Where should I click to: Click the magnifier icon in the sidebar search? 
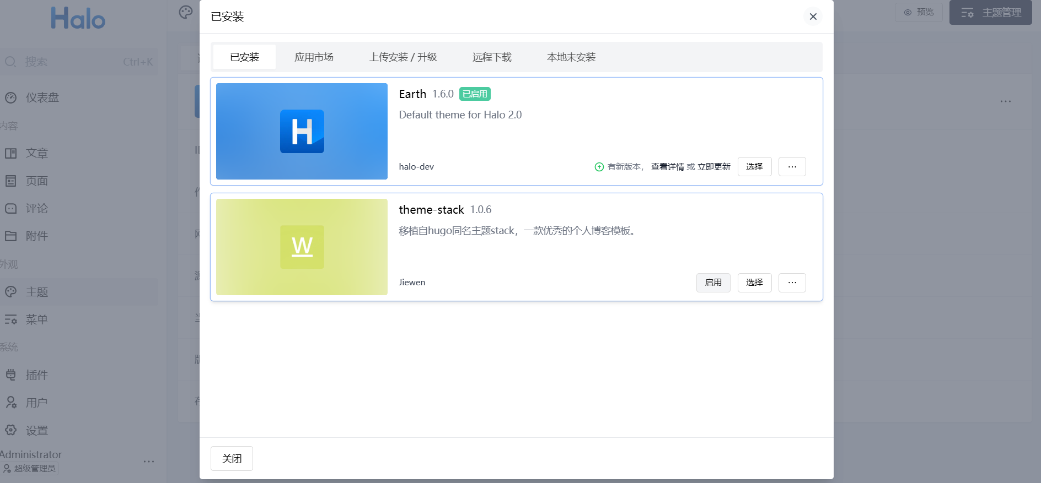click(x=10, y=62)
